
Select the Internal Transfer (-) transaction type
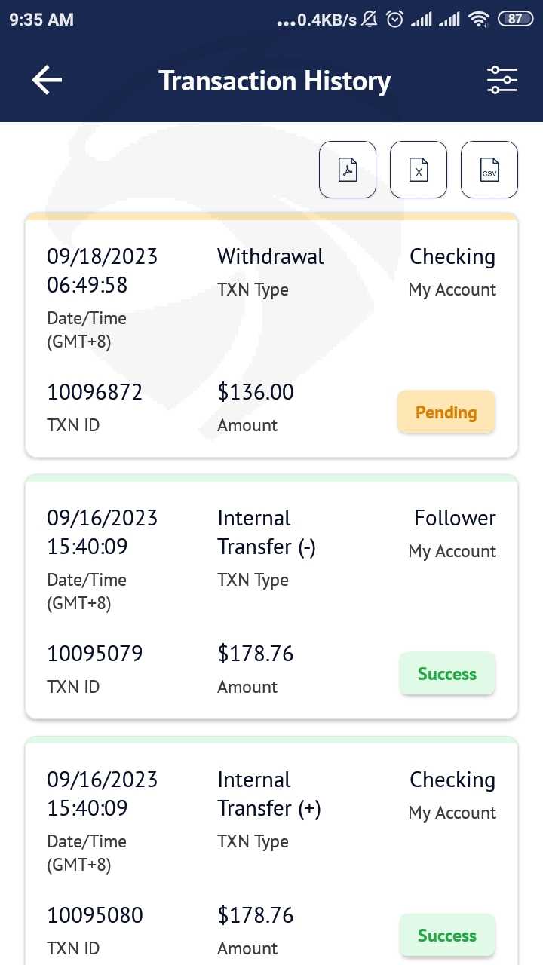click(x=266, y=532)
